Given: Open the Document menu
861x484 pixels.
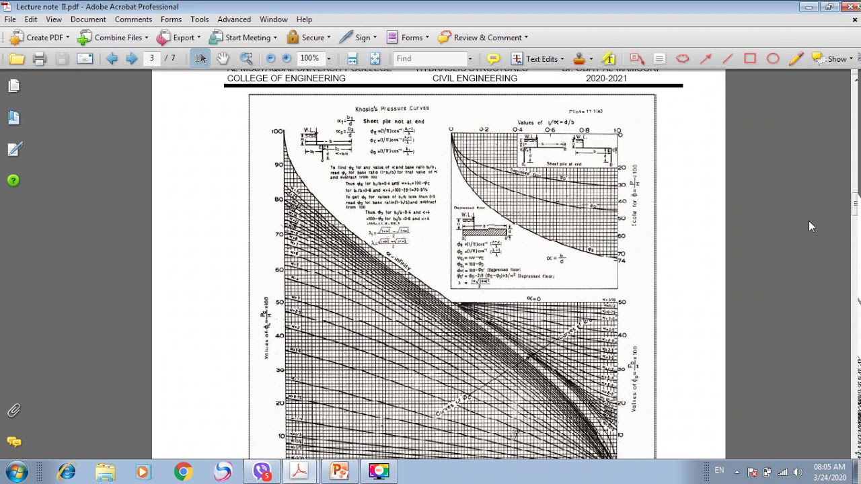Looking at the screenshot, I should (x=88, y=19).
